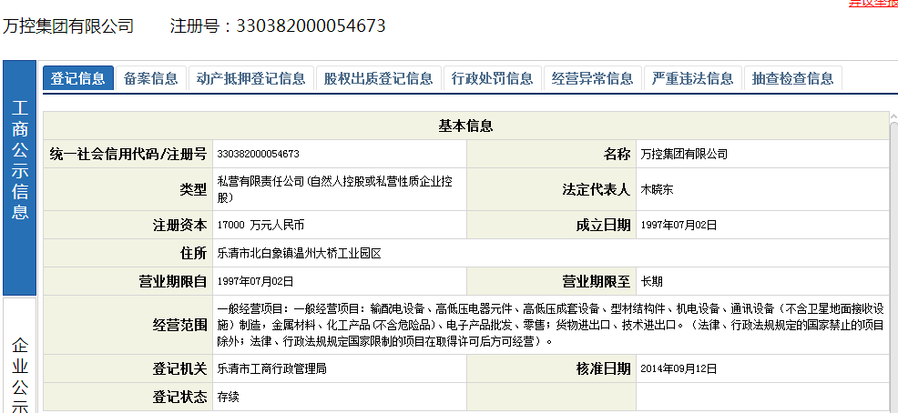Click the 基本信息 table header
The height and width of the screenshot is (413, 898).
coord(465,126)
